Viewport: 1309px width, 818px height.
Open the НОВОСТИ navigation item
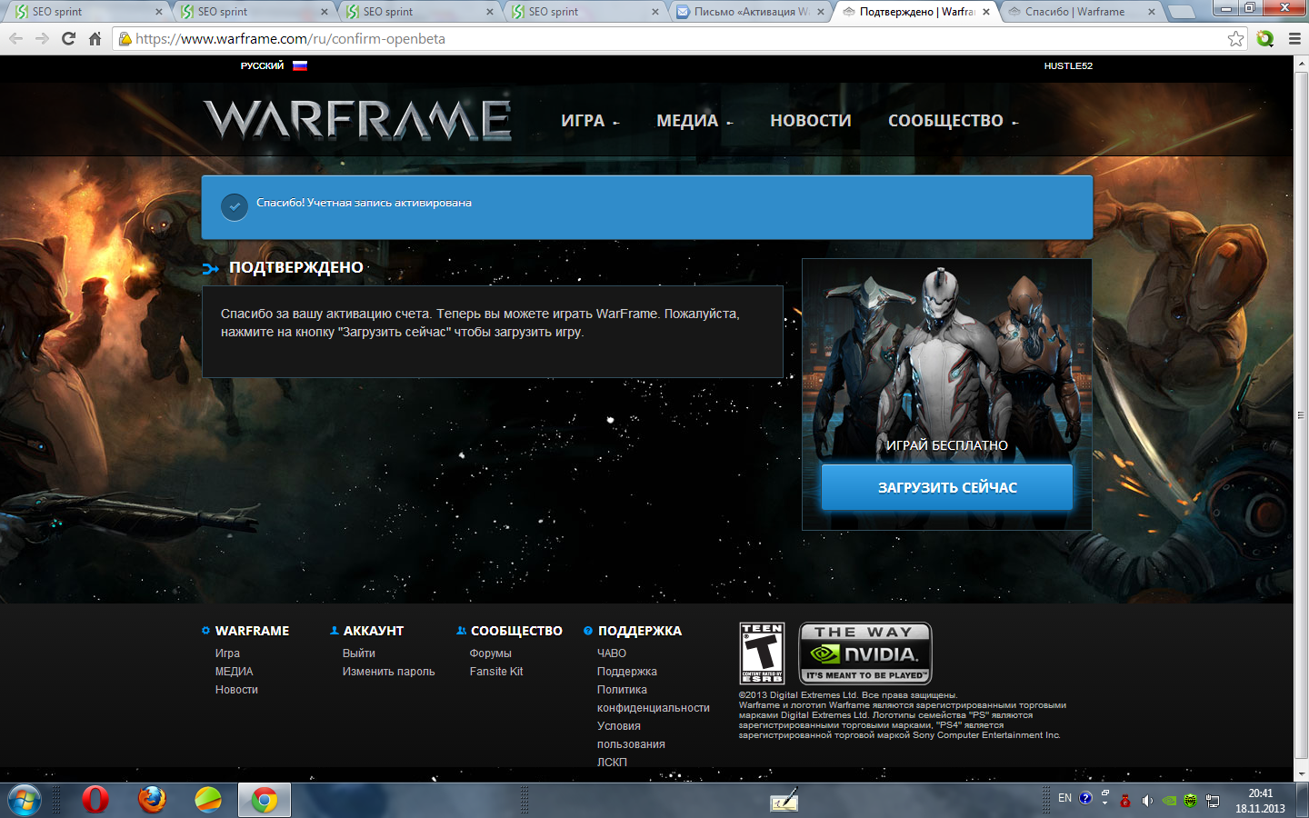pos(811,121)
